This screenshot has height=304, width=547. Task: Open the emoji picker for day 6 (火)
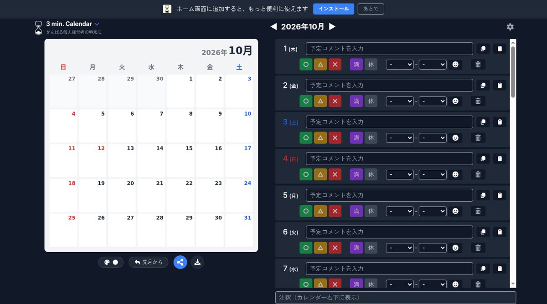pos(455,248)
